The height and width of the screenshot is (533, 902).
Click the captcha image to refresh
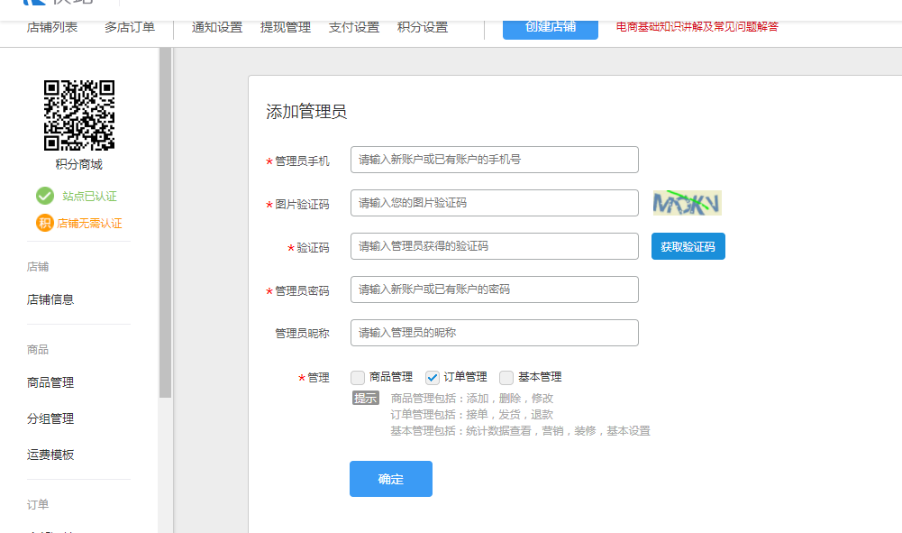[687, 203]
